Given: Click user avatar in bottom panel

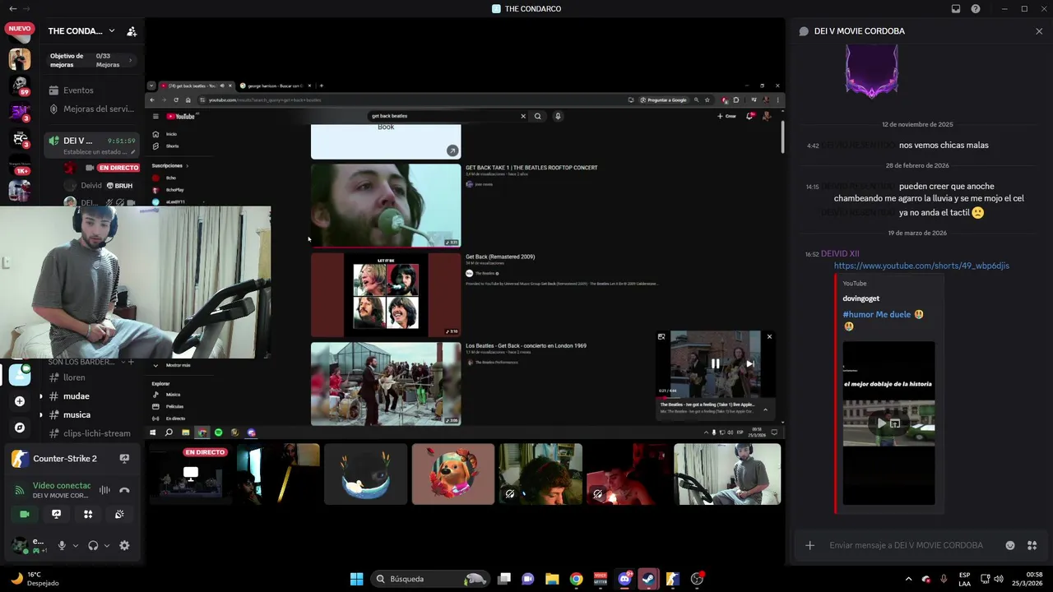Looking at the screenshot, I should coord(18,544).
